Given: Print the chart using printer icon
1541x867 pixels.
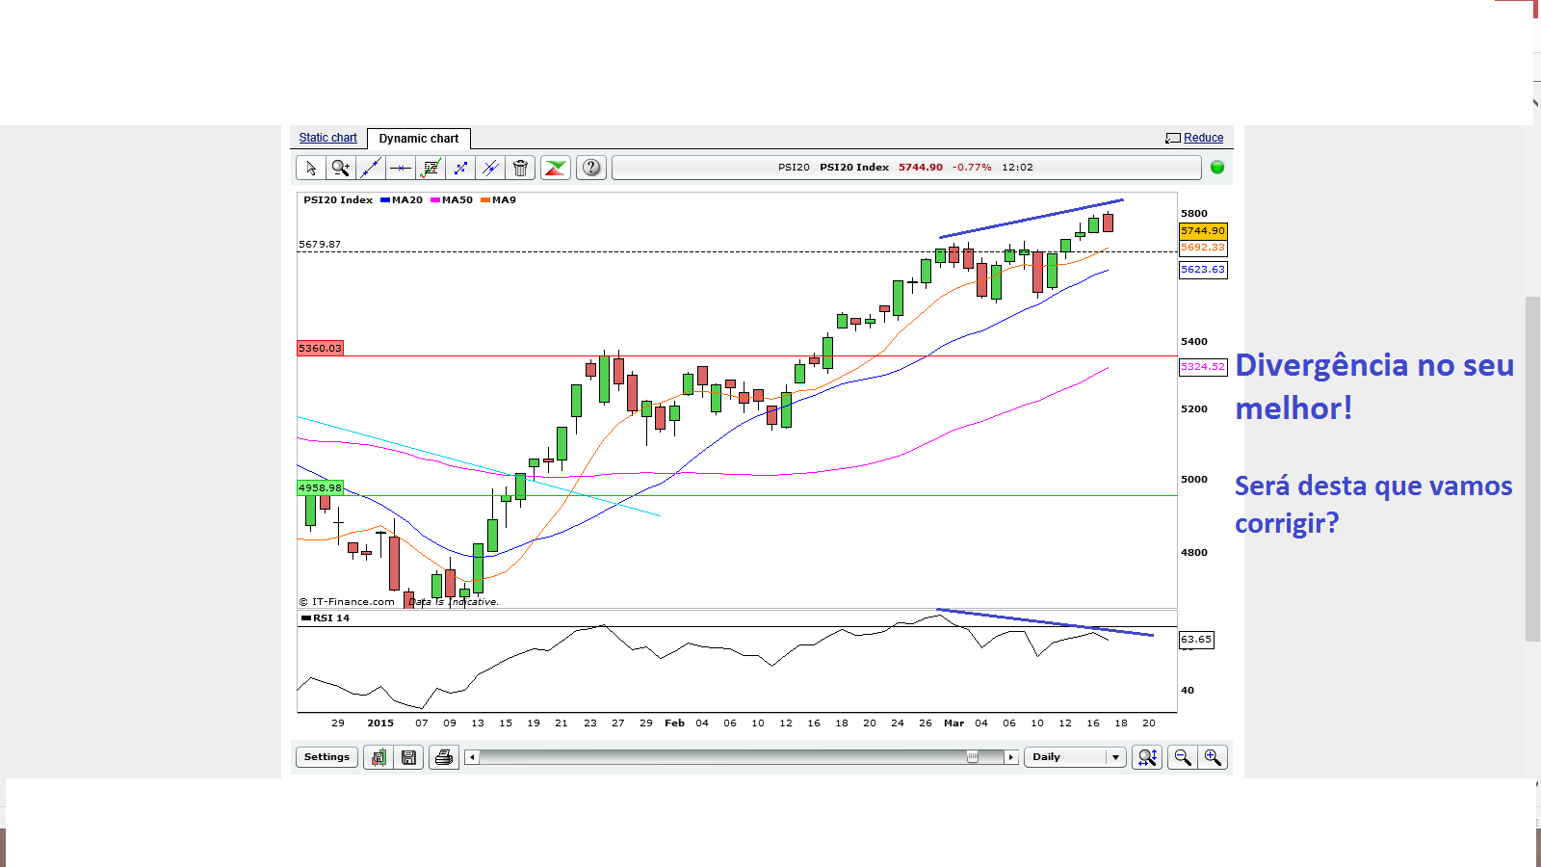Looking at the screenshot, I should coord(443,757).
